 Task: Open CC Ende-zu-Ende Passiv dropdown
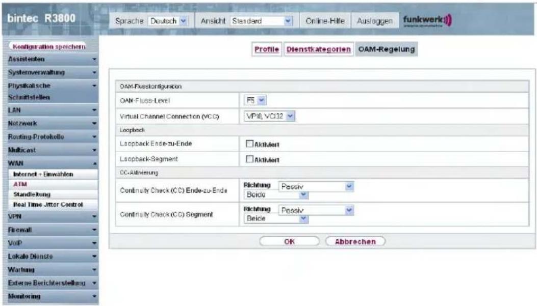click(x=316, y=186)
